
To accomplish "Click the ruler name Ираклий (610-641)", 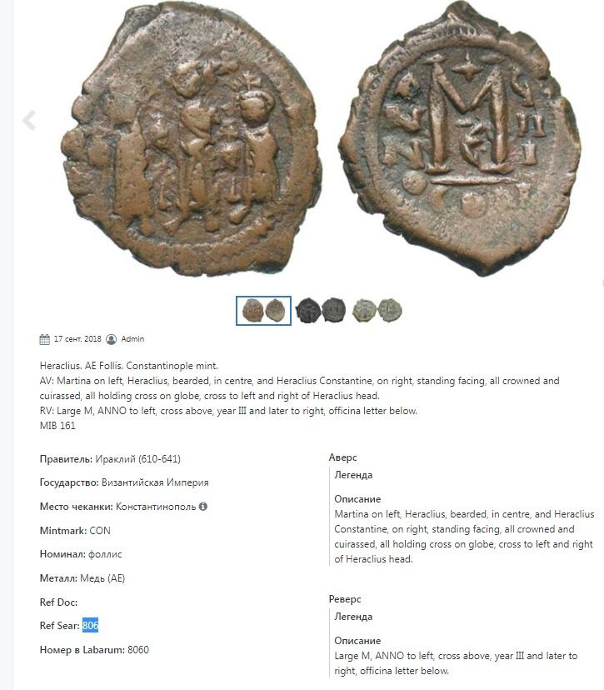I will point(137,459).
